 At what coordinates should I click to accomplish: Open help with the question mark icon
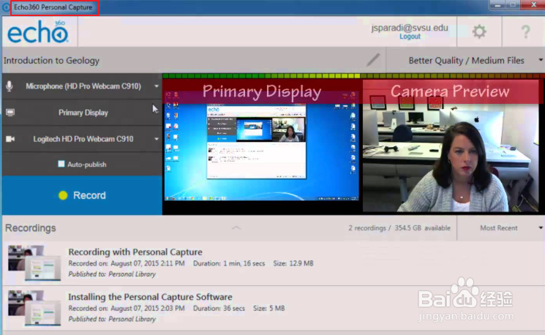[x=525, y=31]
